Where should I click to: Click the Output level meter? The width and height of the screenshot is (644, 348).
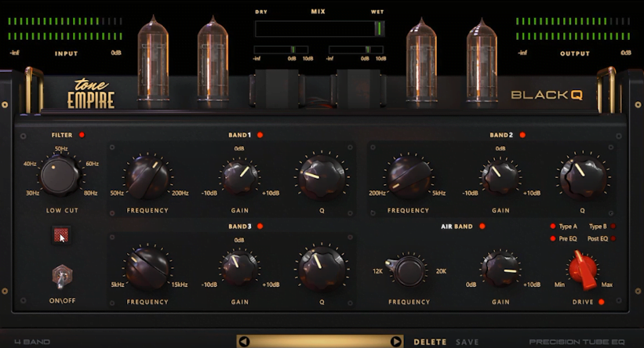coord(573,29)
